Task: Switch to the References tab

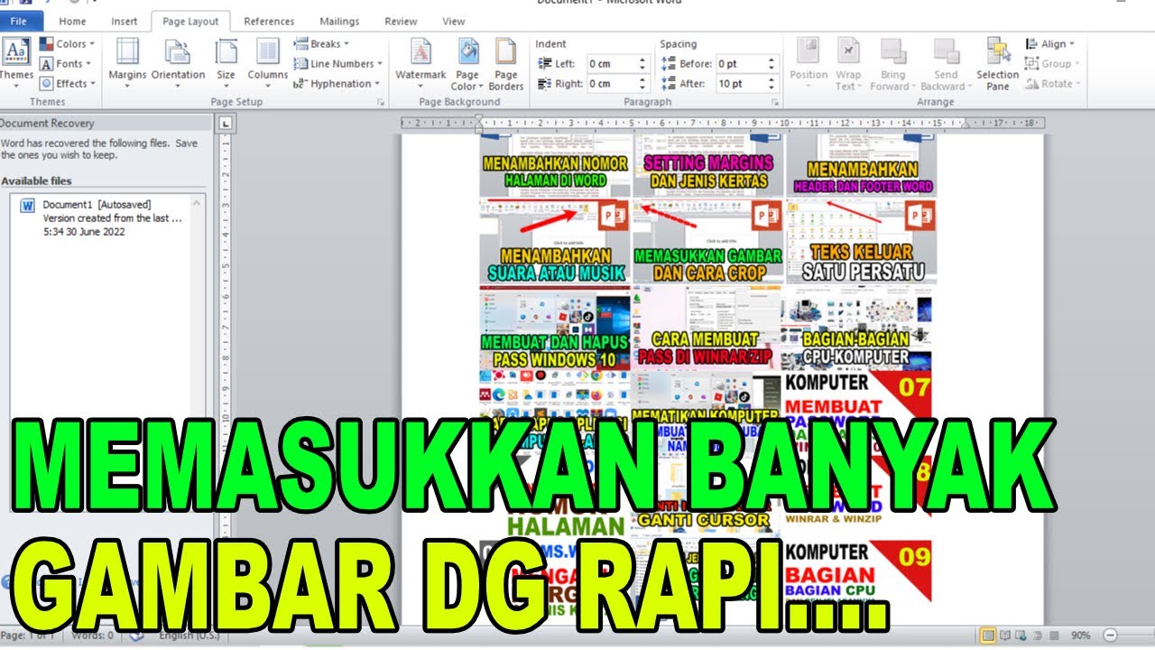Action: 269,21
